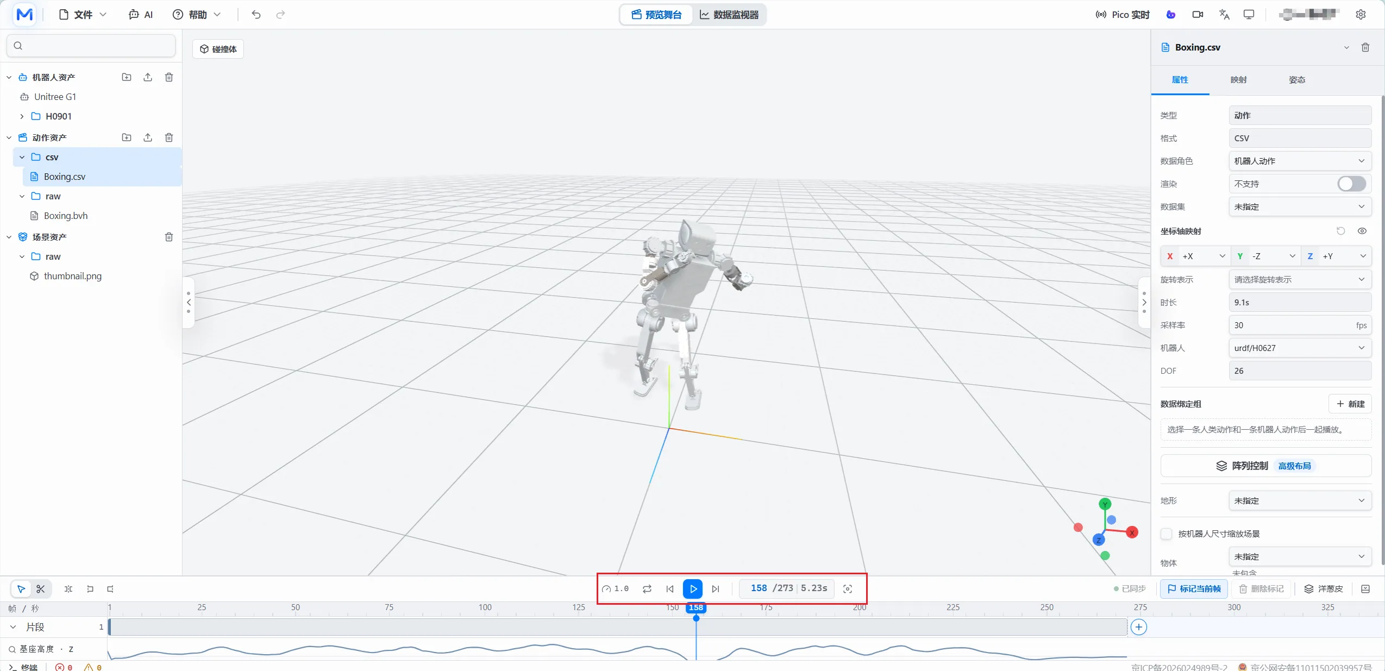Select the scissors cut tool
This screenshot has height=671, width=1385.
pos(41,589)
